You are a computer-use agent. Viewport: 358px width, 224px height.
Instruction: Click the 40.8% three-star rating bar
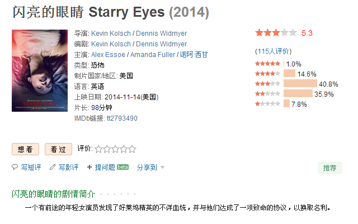coord(300,83)
